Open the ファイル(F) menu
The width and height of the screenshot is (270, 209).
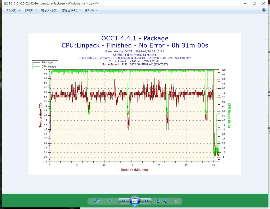tap(10, 10)
